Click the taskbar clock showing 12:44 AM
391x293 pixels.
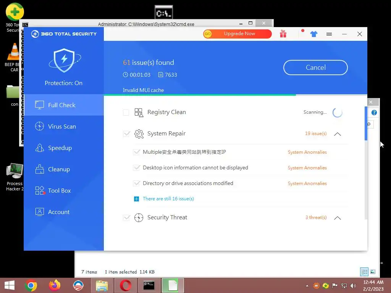pyautogui.click(x=373, y=285)
